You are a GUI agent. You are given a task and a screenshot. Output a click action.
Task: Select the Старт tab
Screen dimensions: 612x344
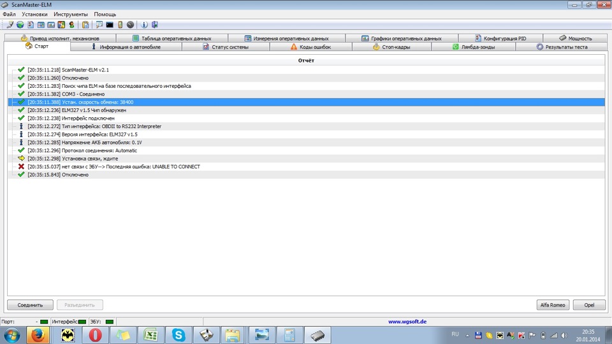pos(37,46)
